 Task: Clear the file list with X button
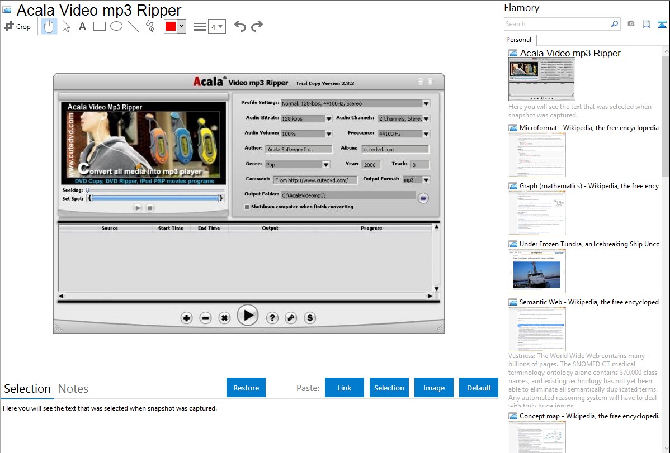pyautogui.click(x=224, y=318)
